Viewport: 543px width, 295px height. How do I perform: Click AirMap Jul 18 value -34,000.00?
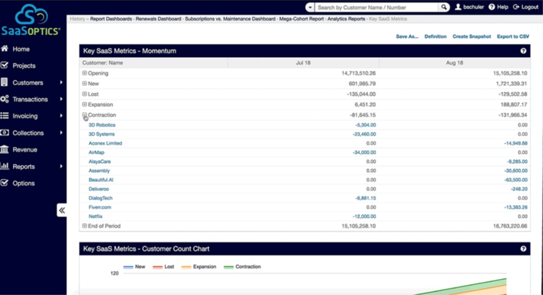click(364, 153)
